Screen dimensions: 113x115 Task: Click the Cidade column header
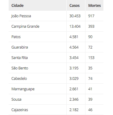tap(18, 5)
